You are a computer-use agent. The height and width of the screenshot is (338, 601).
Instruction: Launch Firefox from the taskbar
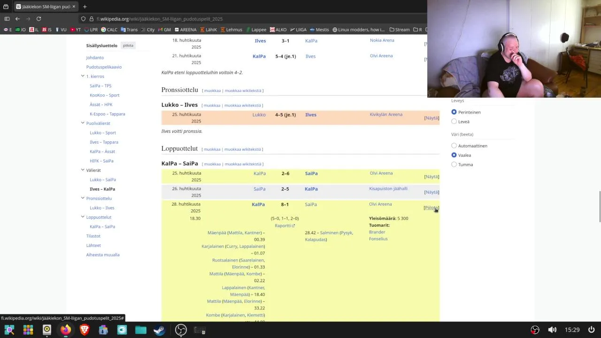coord(66,330)
